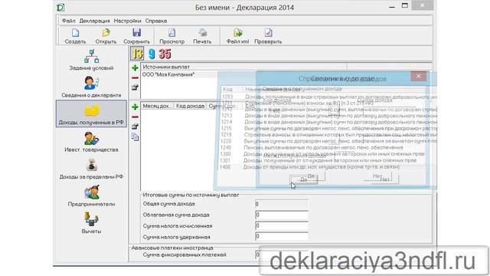Edit the payment source entry icon
The height and width of the screenshot is (276, 490).
tap(135, 87)
